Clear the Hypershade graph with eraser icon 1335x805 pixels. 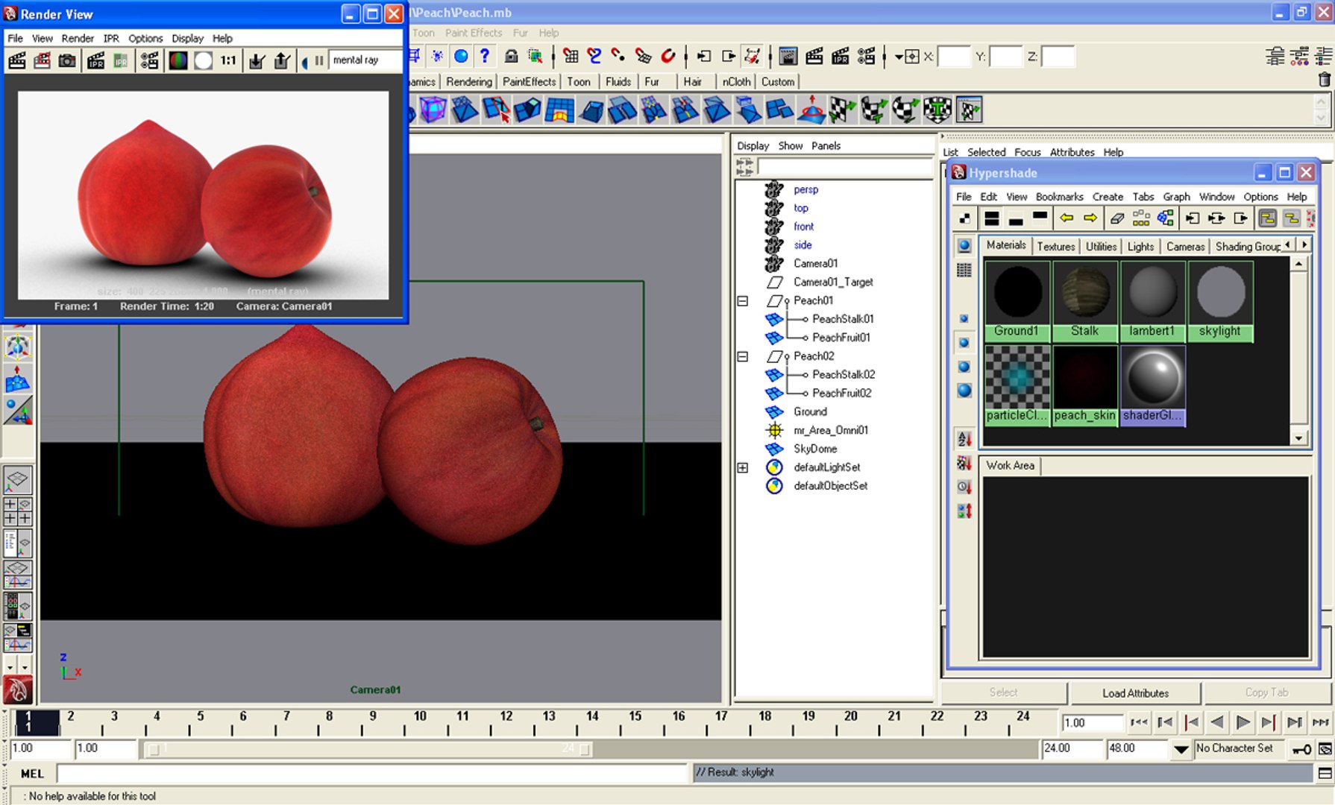coord(1116,218)
